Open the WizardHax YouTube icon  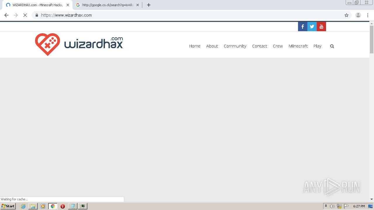click(321, 27)
